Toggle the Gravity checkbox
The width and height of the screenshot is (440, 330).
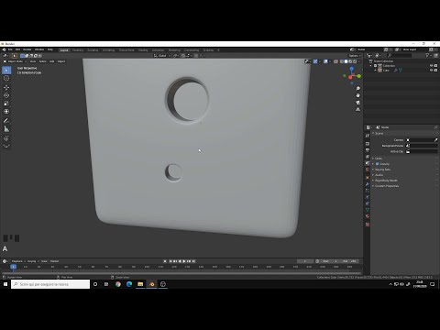[377, 164]
